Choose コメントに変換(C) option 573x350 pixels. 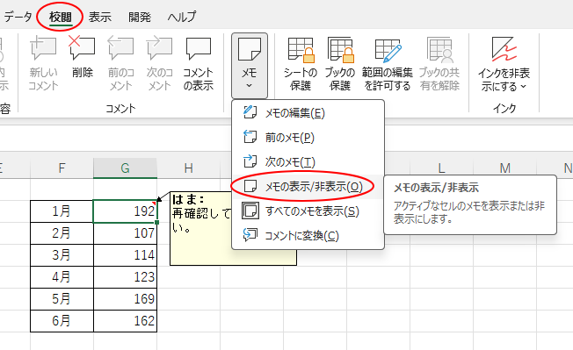(308, 236)
